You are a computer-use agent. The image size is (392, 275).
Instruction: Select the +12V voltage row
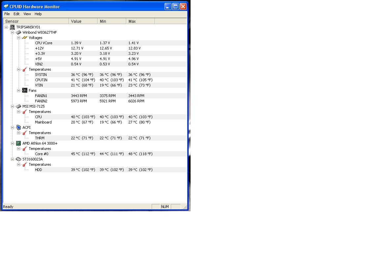[x=110, y=48]
